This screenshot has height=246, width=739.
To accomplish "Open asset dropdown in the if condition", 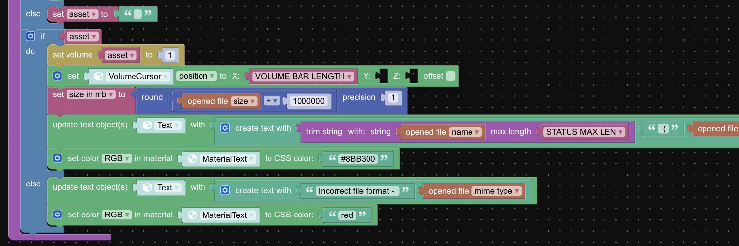I will point(83,36).
